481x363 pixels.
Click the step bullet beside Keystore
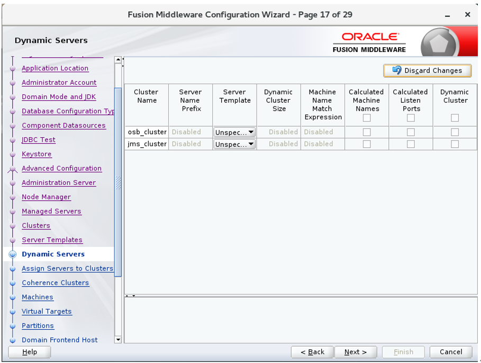pos(13,155)
